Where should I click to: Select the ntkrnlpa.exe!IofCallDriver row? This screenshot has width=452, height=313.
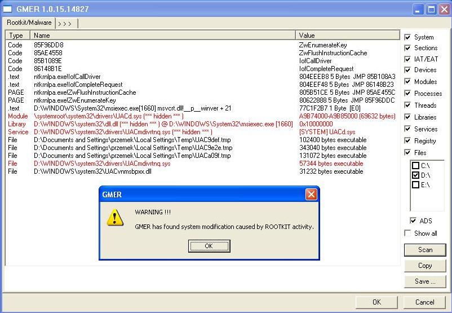point(202,77)
